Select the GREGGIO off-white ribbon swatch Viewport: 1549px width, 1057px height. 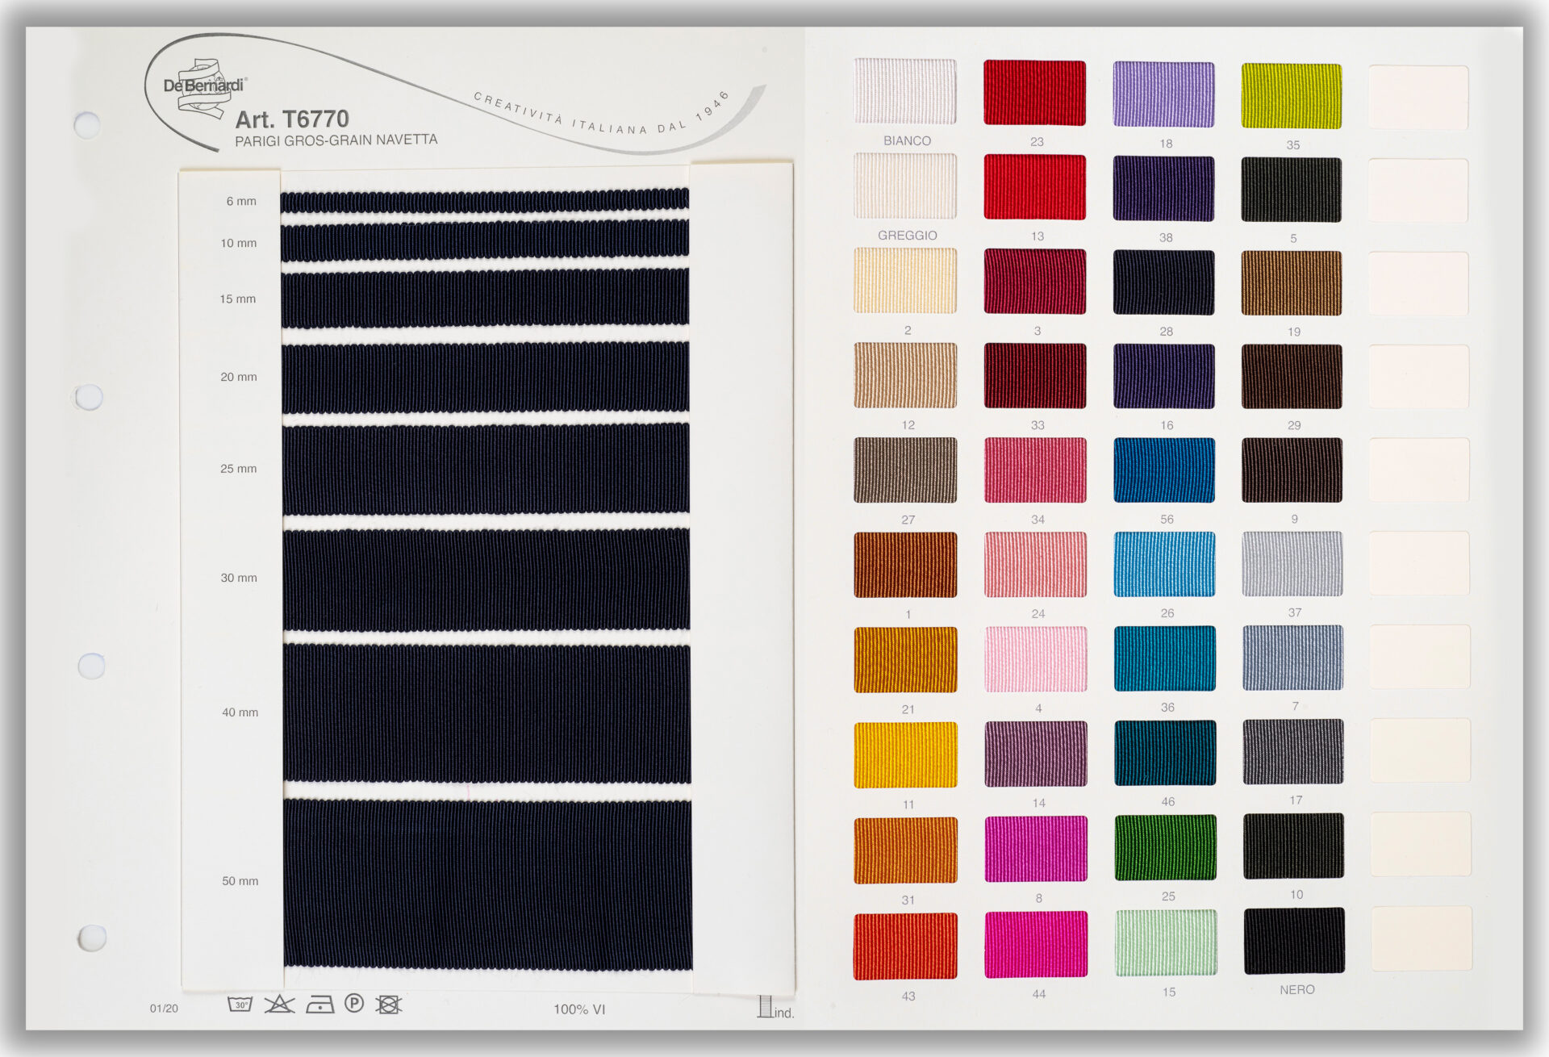[x=905, y=186]
